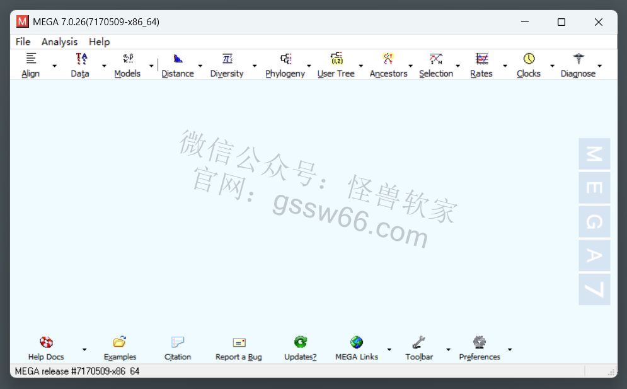Screen dimensions: 627x389
Task: Check for updates with Updates? icon
Action: [x=301, y=342]
